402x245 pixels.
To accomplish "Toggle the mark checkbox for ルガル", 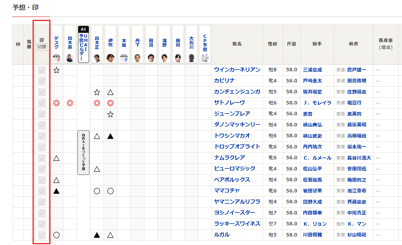I will [42, 235].
